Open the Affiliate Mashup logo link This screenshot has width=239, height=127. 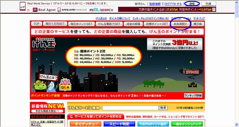click(72, 10)
